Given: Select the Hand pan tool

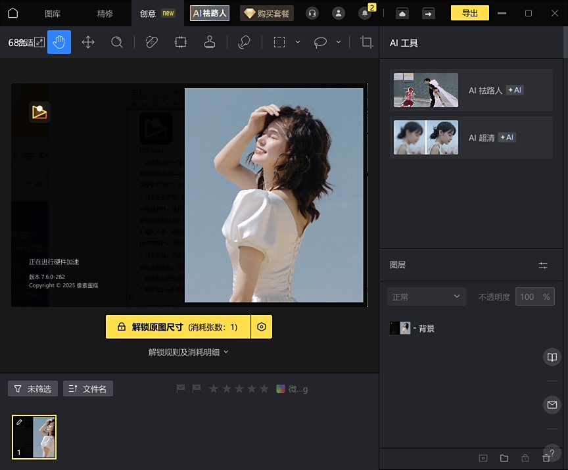Looking at the screenshot, I should pos(59,42).
